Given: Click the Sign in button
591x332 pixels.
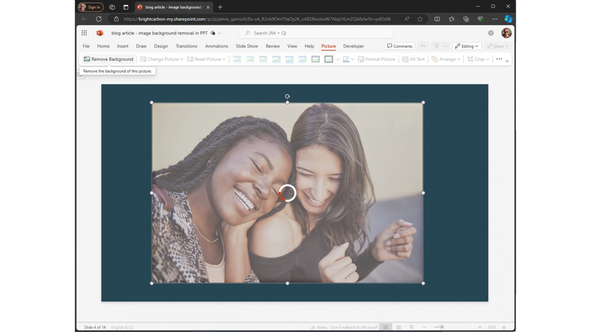Looking at the screenshot, I should [91, 7].
